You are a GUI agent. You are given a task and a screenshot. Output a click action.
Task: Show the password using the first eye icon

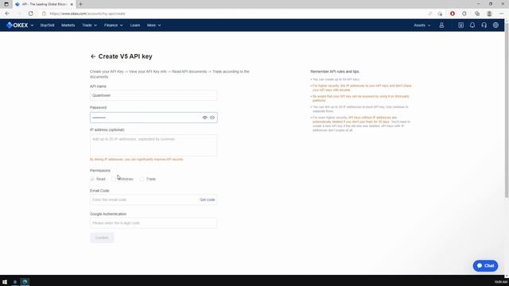coord(205,118)
